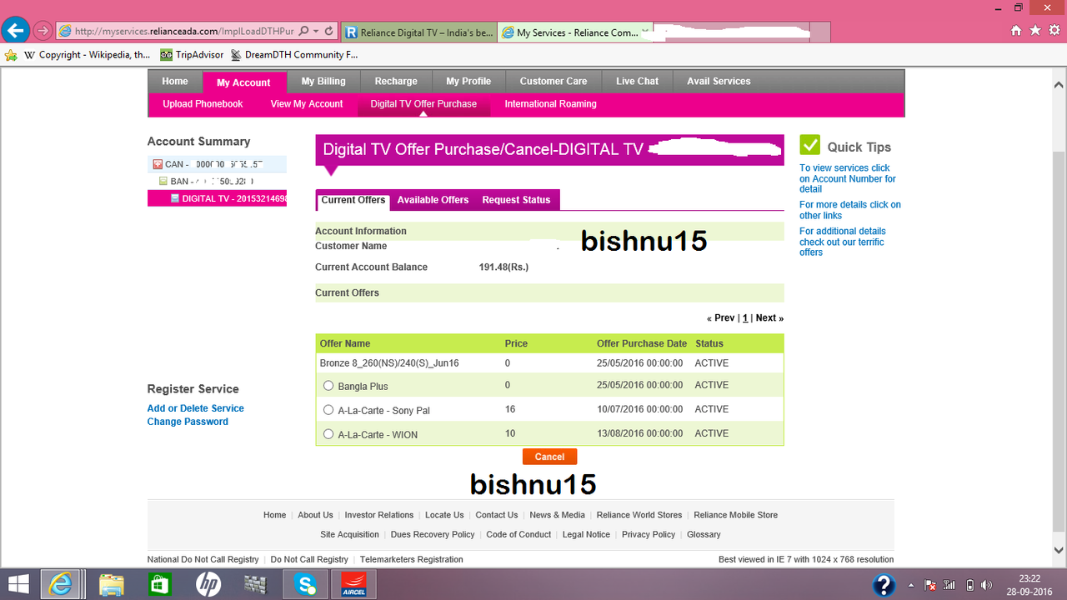Select My Services - Reliance browser tab

tap(576, 32)
